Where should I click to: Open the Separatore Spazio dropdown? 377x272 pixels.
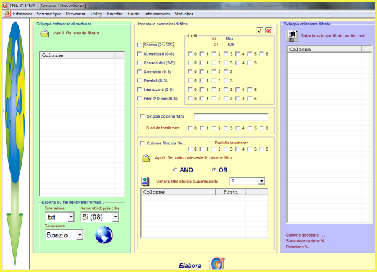pos(80,235)
